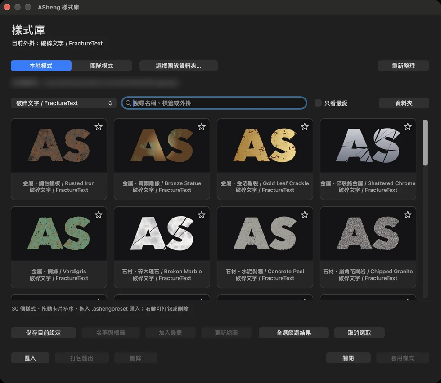Favorite the Bronze Statue style star
441x383 pixels.
point(202,127)
